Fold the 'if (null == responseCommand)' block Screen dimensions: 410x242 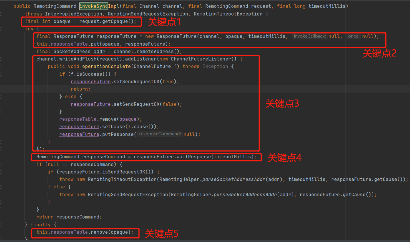1,165
